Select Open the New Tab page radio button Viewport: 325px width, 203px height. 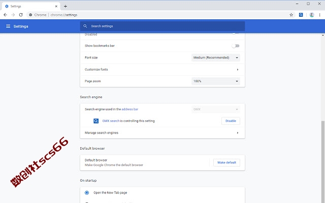point(87,193)
